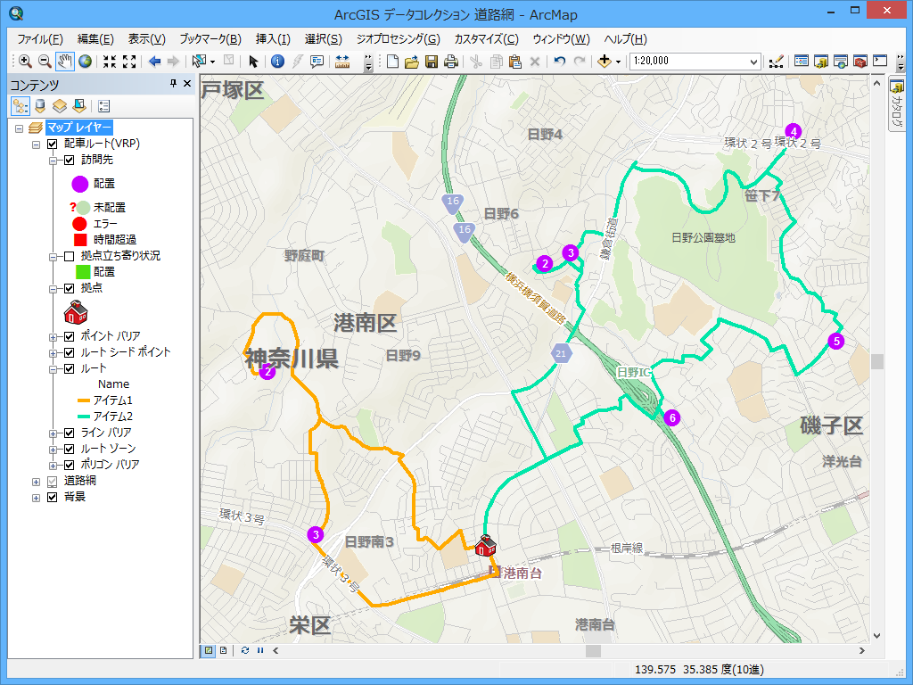Click the Fixed Zoom Out icon
This screenshot has height=685, width=913.
129,62
